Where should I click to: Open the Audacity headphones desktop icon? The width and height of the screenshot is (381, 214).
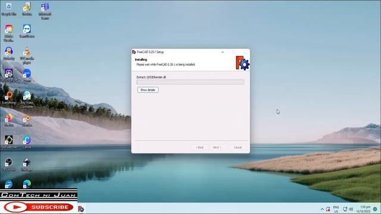(9, 53)
